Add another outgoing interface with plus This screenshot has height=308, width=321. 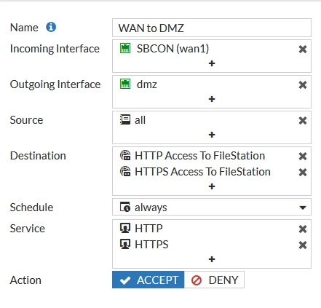(212, 99)
